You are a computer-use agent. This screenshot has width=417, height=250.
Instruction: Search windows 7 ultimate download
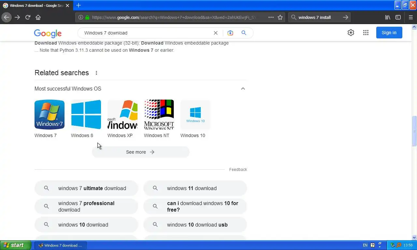click(x=86, y=188)
